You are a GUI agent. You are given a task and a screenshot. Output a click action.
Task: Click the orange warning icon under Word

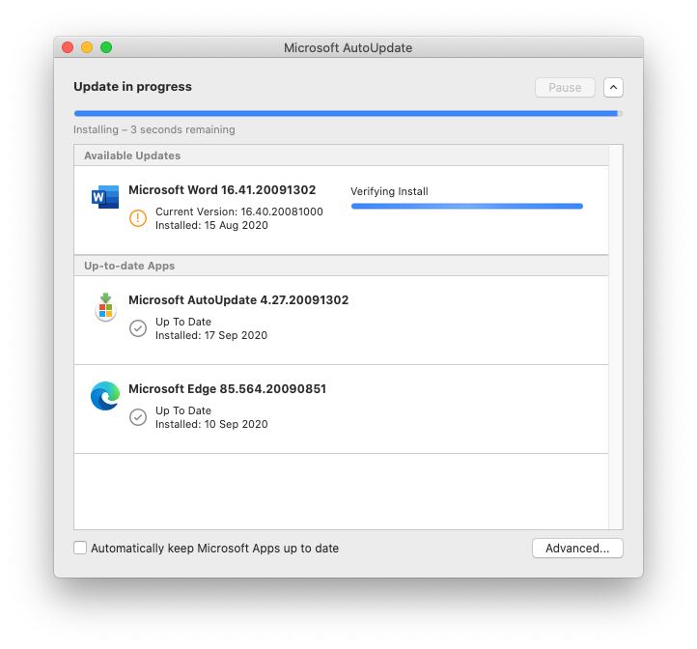coord(138,218)
